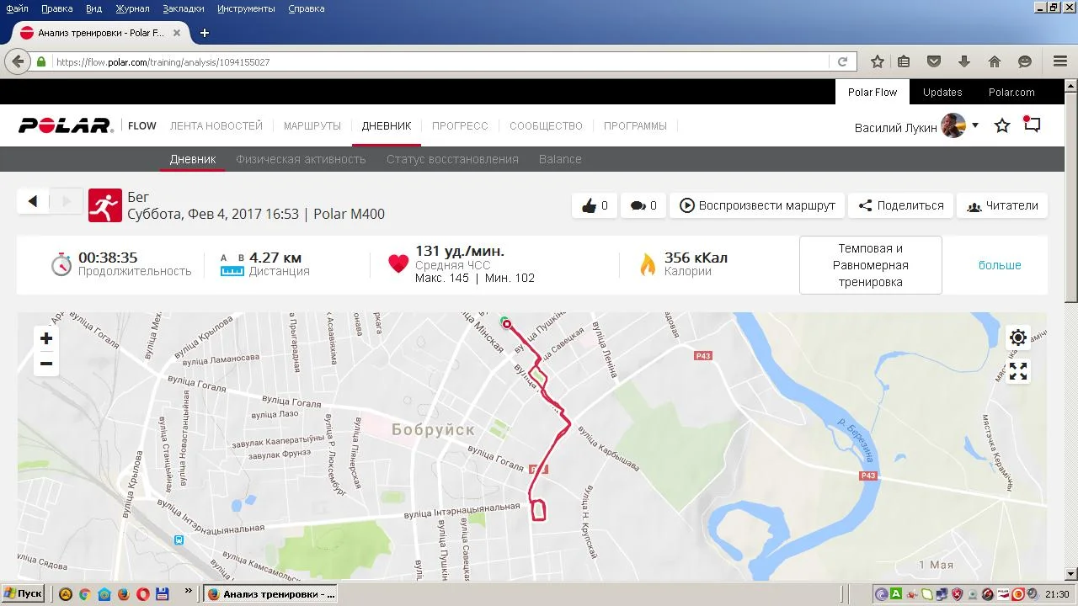Open the favorites star next to the profile
Image resolution: width=1078 pixels, height=606 pixels.
(x=1002, y=125)
